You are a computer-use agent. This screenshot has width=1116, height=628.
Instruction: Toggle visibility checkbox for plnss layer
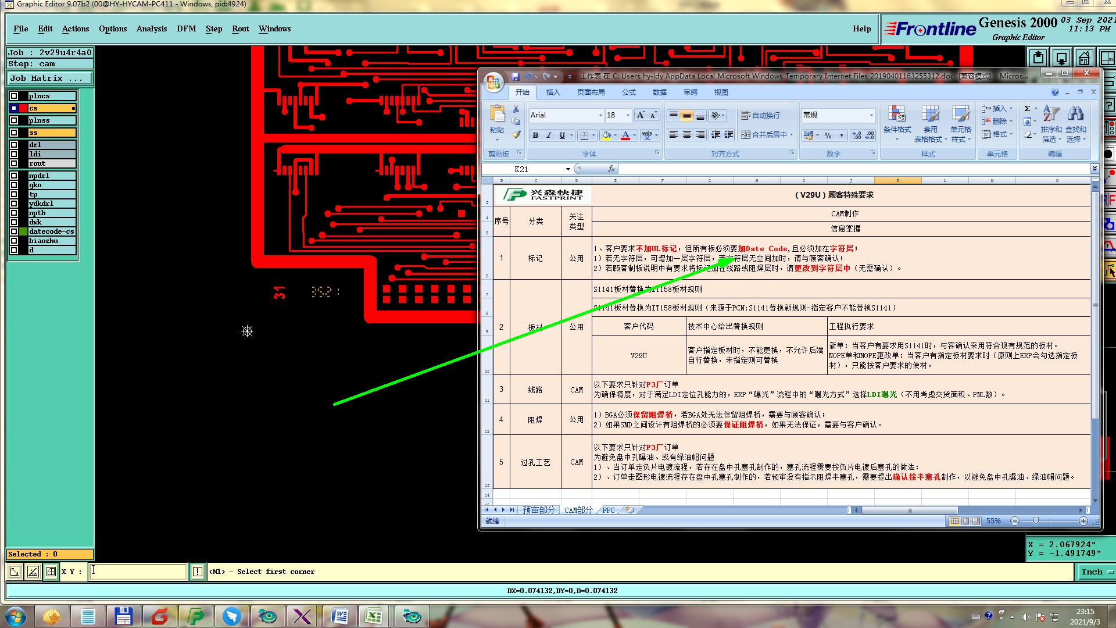(14, 120)
